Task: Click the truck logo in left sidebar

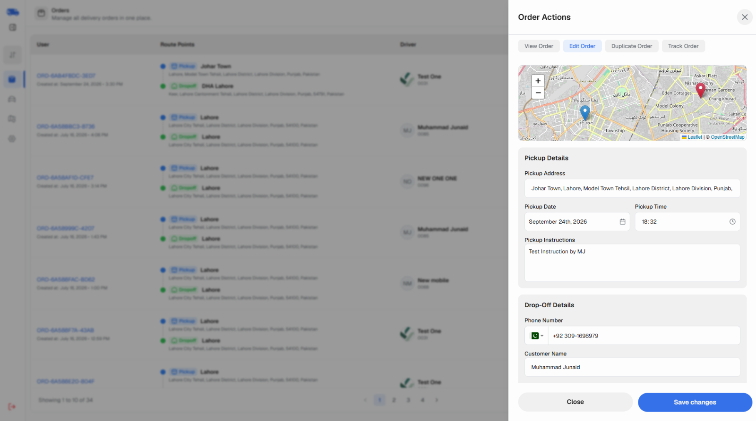Action: (x=13, y=12)
